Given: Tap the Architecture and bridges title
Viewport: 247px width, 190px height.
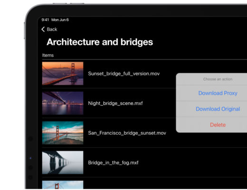Looking at the screenshot, I should 100,42.
